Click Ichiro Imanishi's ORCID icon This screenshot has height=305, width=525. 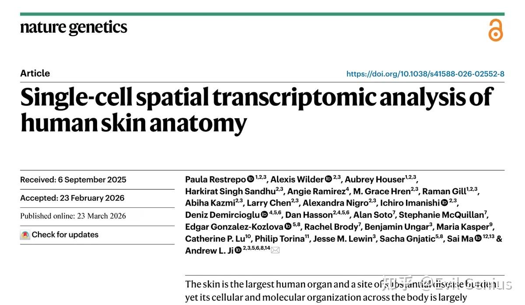(444, 203)
